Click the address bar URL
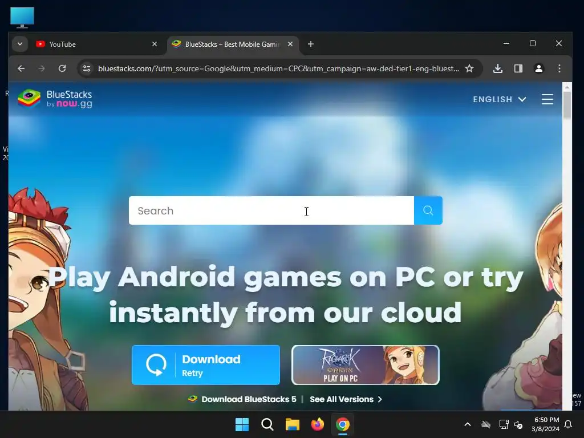This screenshot has height=438, width=584. pos(278,68)
